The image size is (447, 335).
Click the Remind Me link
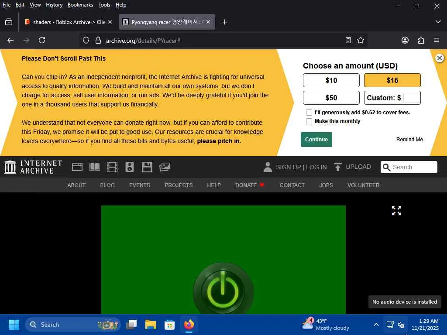click(409, 140)
